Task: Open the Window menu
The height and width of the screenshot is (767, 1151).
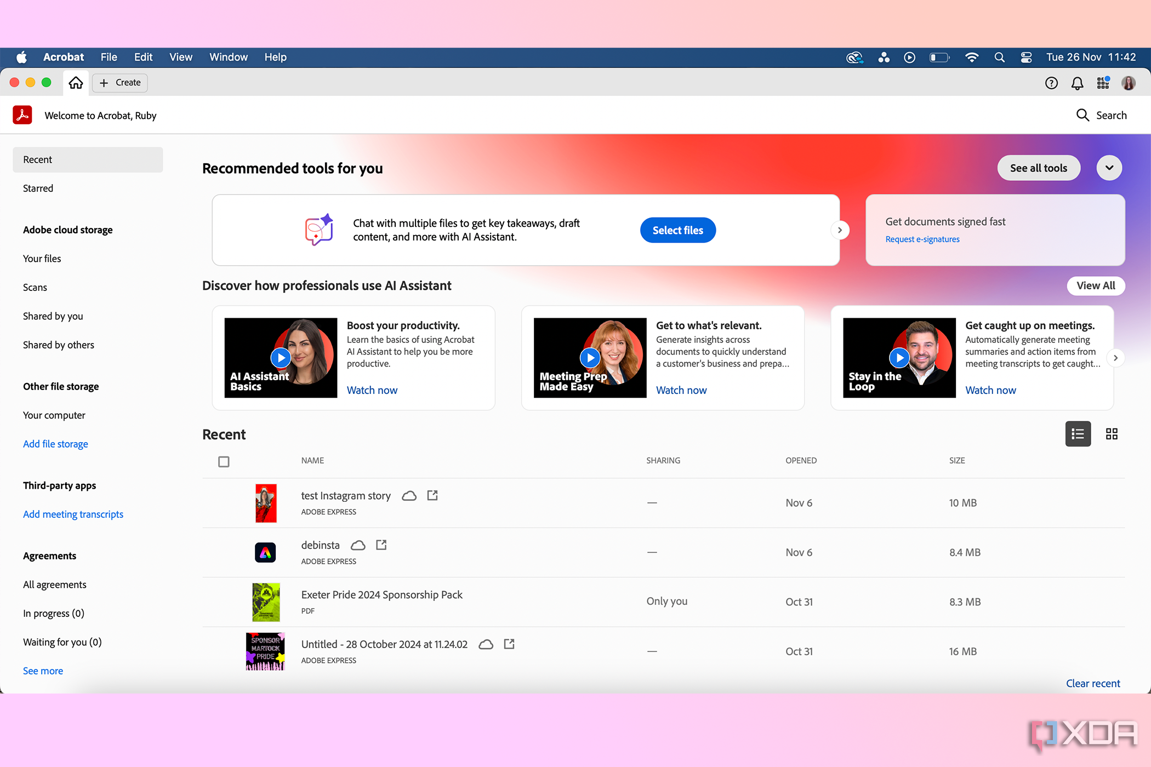Action: point(229,57)
